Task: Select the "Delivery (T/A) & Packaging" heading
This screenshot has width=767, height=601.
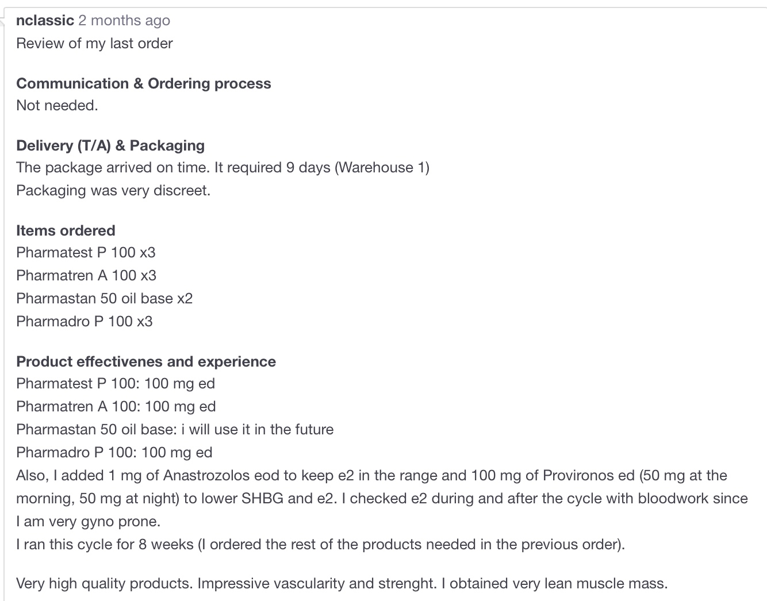Action: coord(110,145)
